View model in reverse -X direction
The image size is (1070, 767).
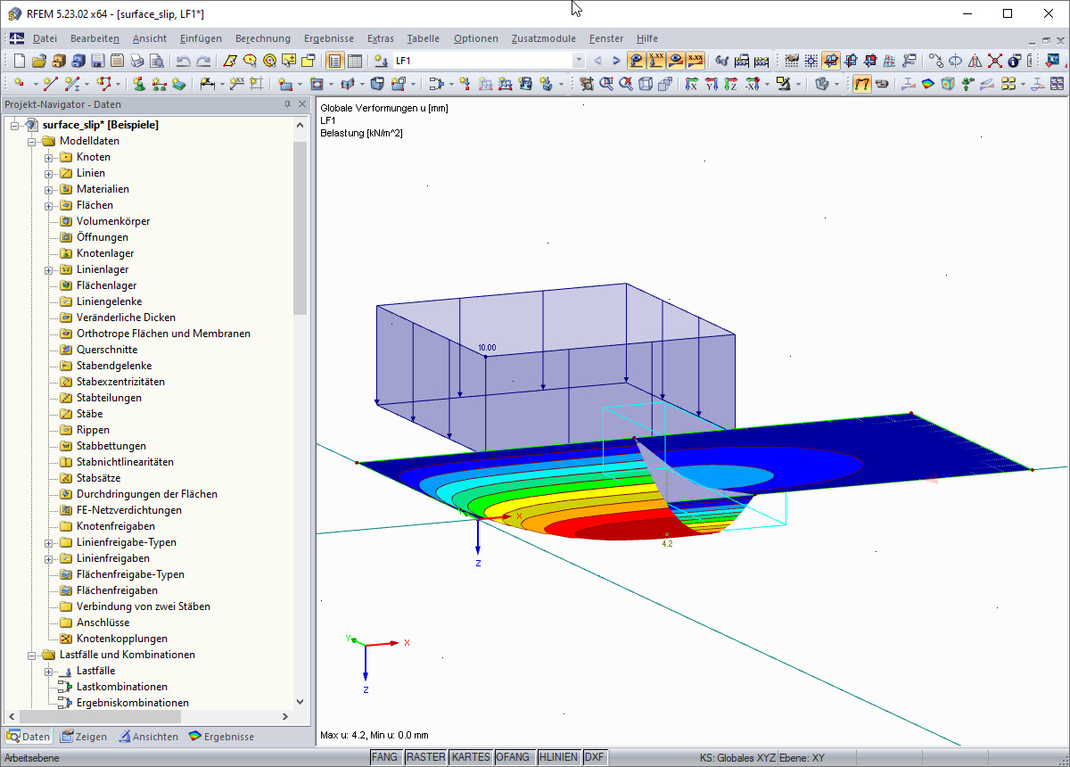[751, 83]
